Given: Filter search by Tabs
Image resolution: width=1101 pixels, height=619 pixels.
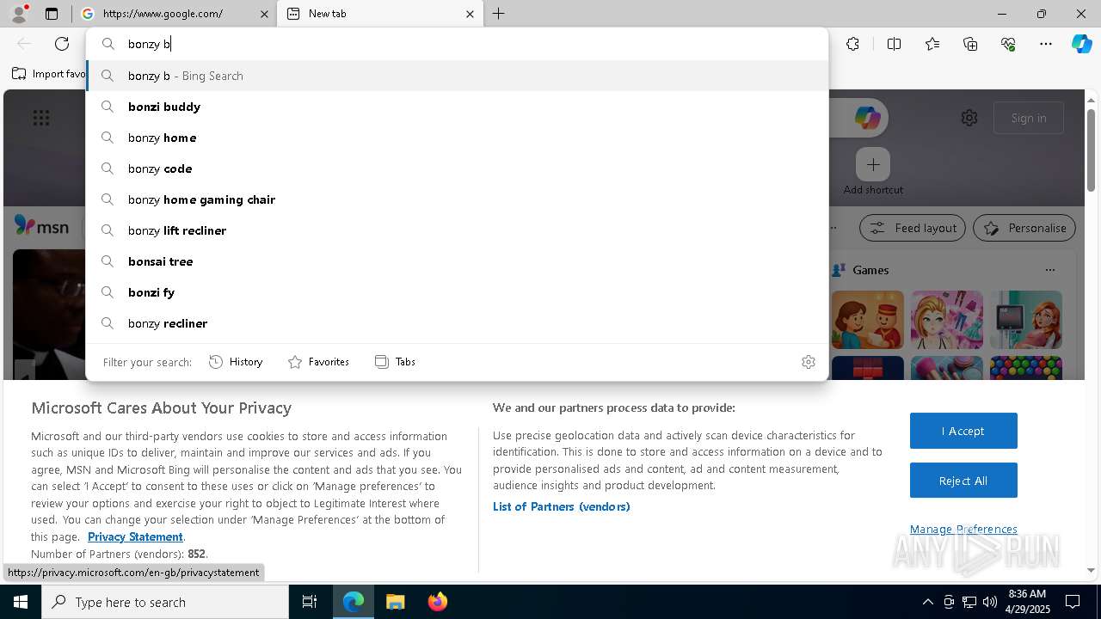Looking at the screenshot, I should click(x=395, y=362).
